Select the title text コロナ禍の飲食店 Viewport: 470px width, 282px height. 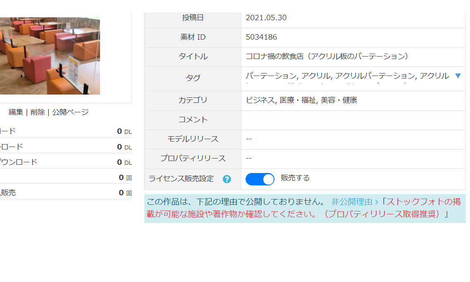[x=274, y=56]
